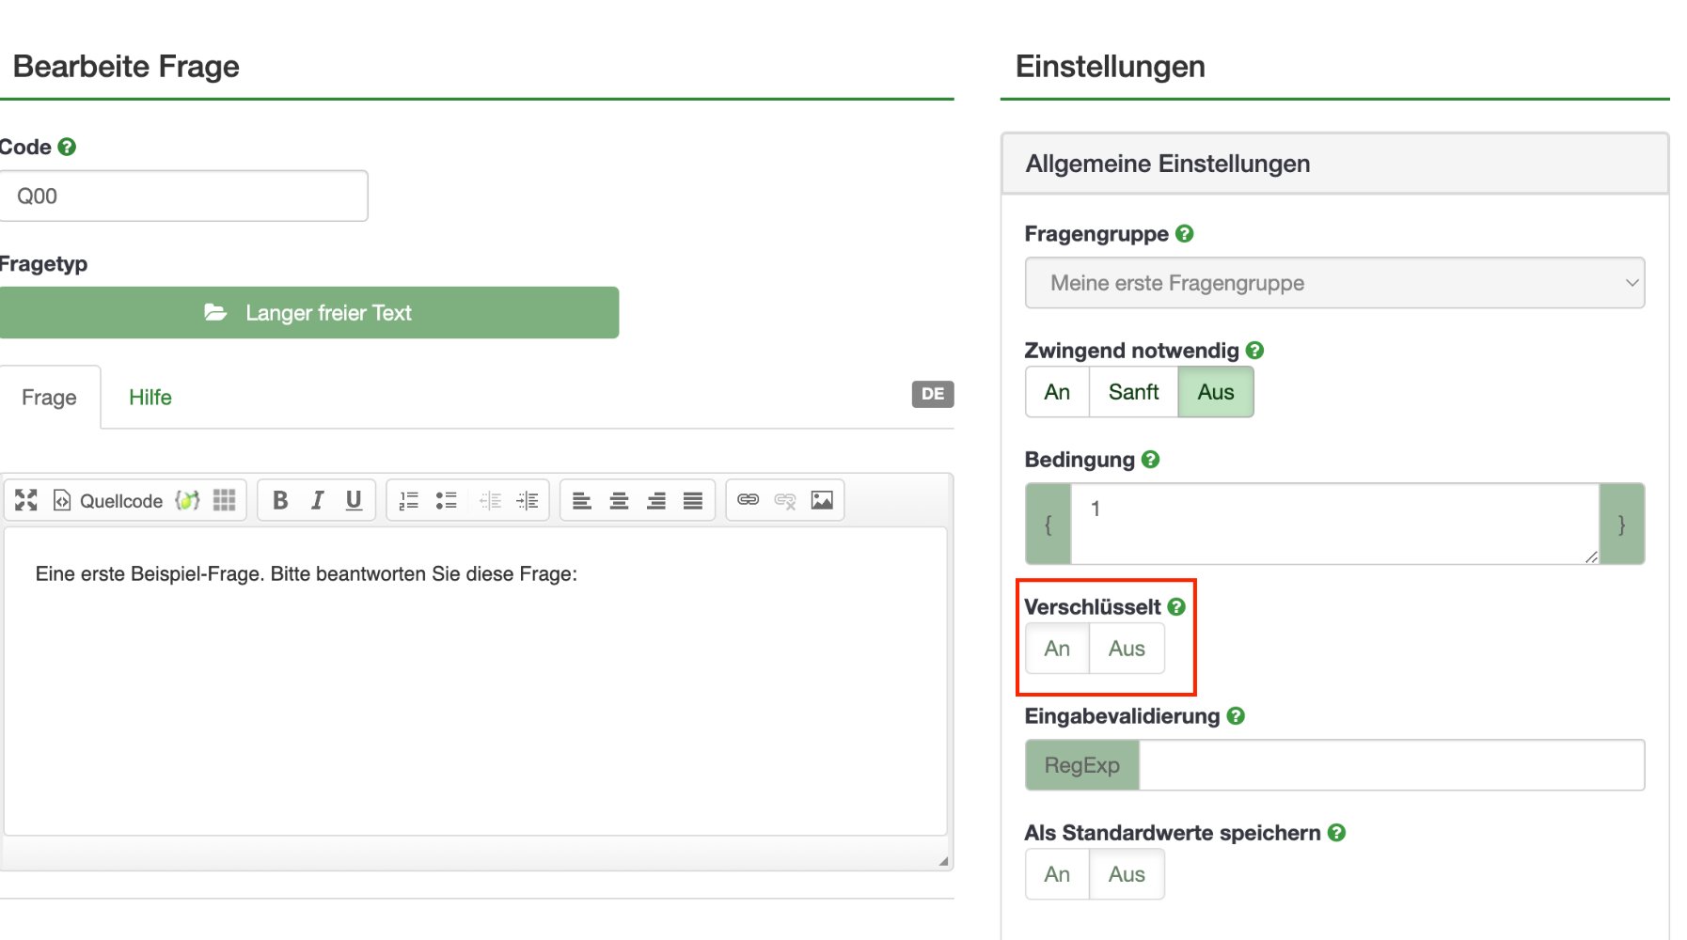This screenshot has width=1687, height=940.
Task: Center-align the question text
Action: coord(619,500)
